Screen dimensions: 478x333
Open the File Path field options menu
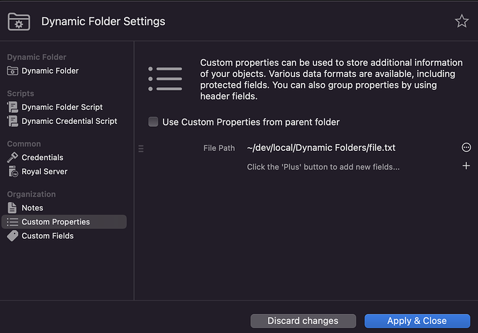coord(466,147)
